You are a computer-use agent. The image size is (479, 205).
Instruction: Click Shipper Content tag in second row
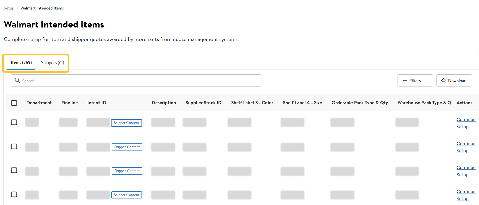(x=127, y=147)
